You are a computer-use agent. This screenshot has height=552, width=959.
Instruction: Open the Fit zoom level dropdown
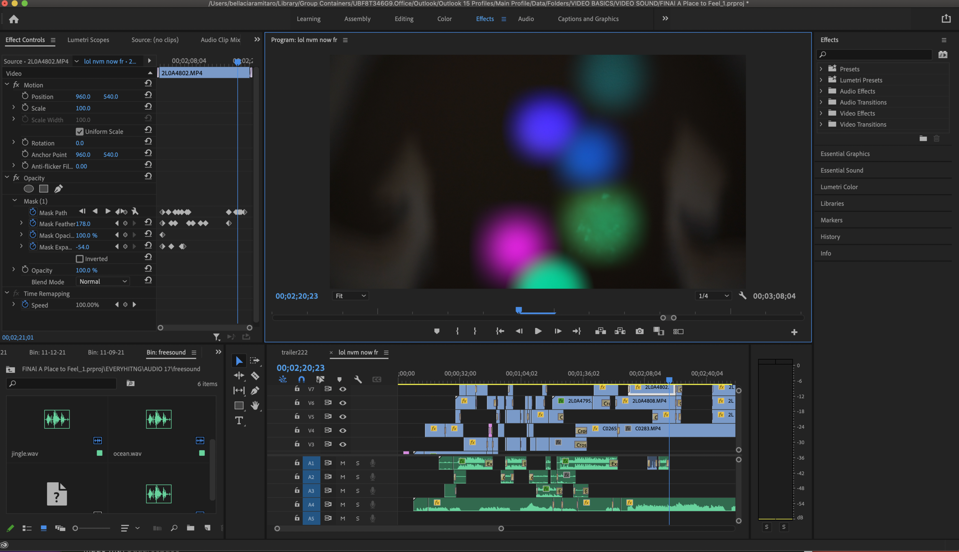350,296
